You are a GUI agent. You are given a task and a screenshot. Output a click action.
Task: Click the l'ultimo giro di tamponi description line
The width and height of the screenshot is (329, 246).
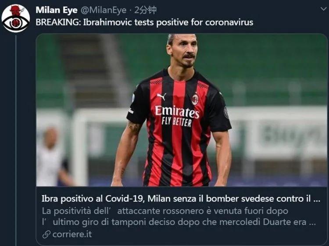coord(179,222)
